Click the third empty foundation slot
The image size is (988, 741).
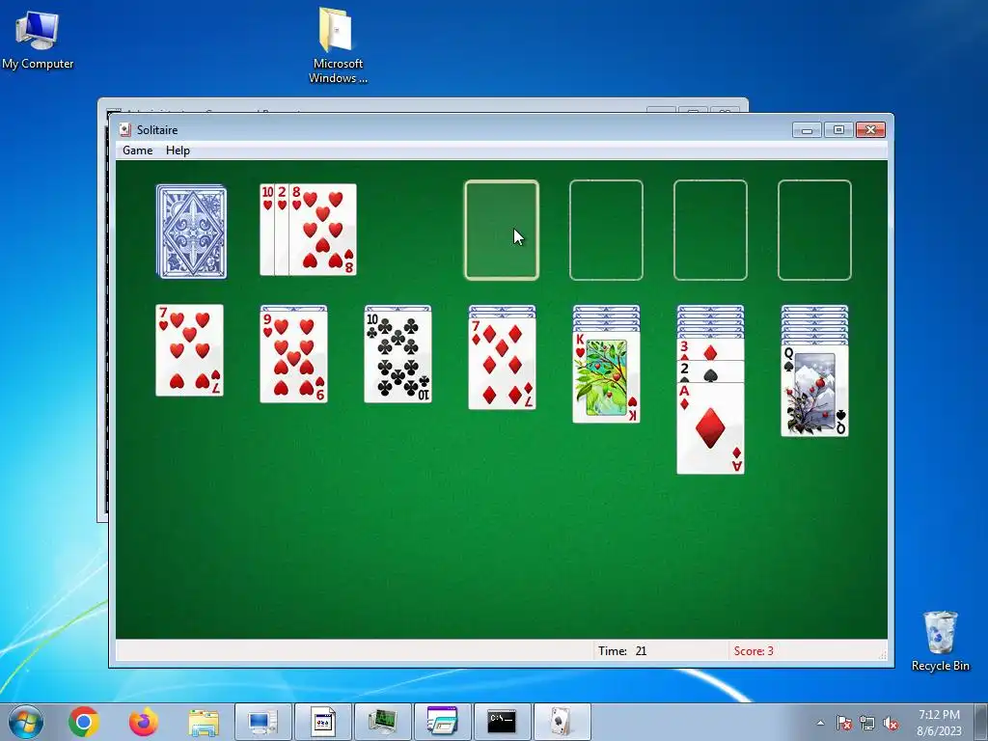pos(710,230)
